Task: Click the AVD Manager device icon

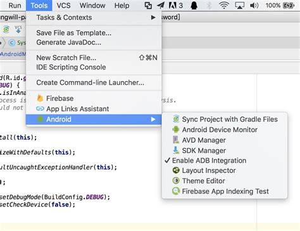Action: pyautogui.click(x=176, y=140)
